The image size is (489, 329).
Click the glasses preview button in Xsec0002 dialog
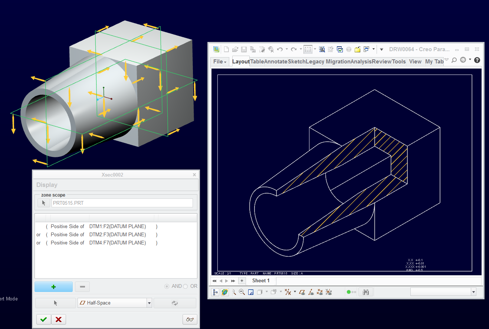(190, 319)
